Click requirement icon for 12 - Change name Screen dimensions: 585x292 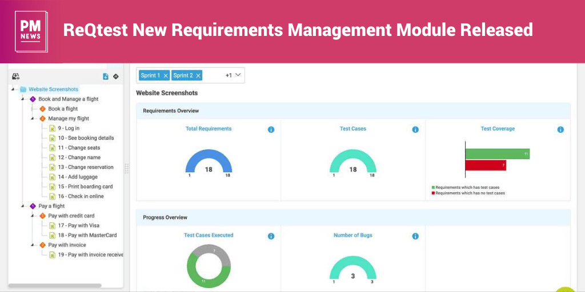point(52,157)
